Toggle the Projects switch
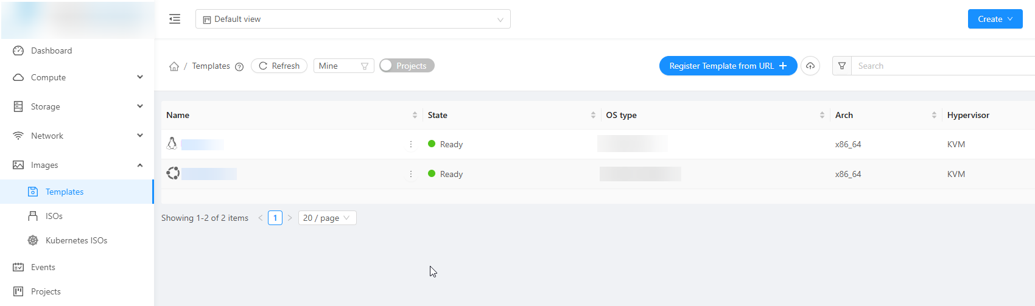The image size is (1035, 306). (407, 66)
